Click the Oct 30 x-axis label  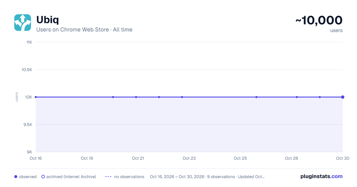pyautogui.click(x=342, y=158)
